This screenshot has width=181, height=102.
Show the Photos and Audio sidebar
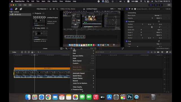[x=16, y=9]
